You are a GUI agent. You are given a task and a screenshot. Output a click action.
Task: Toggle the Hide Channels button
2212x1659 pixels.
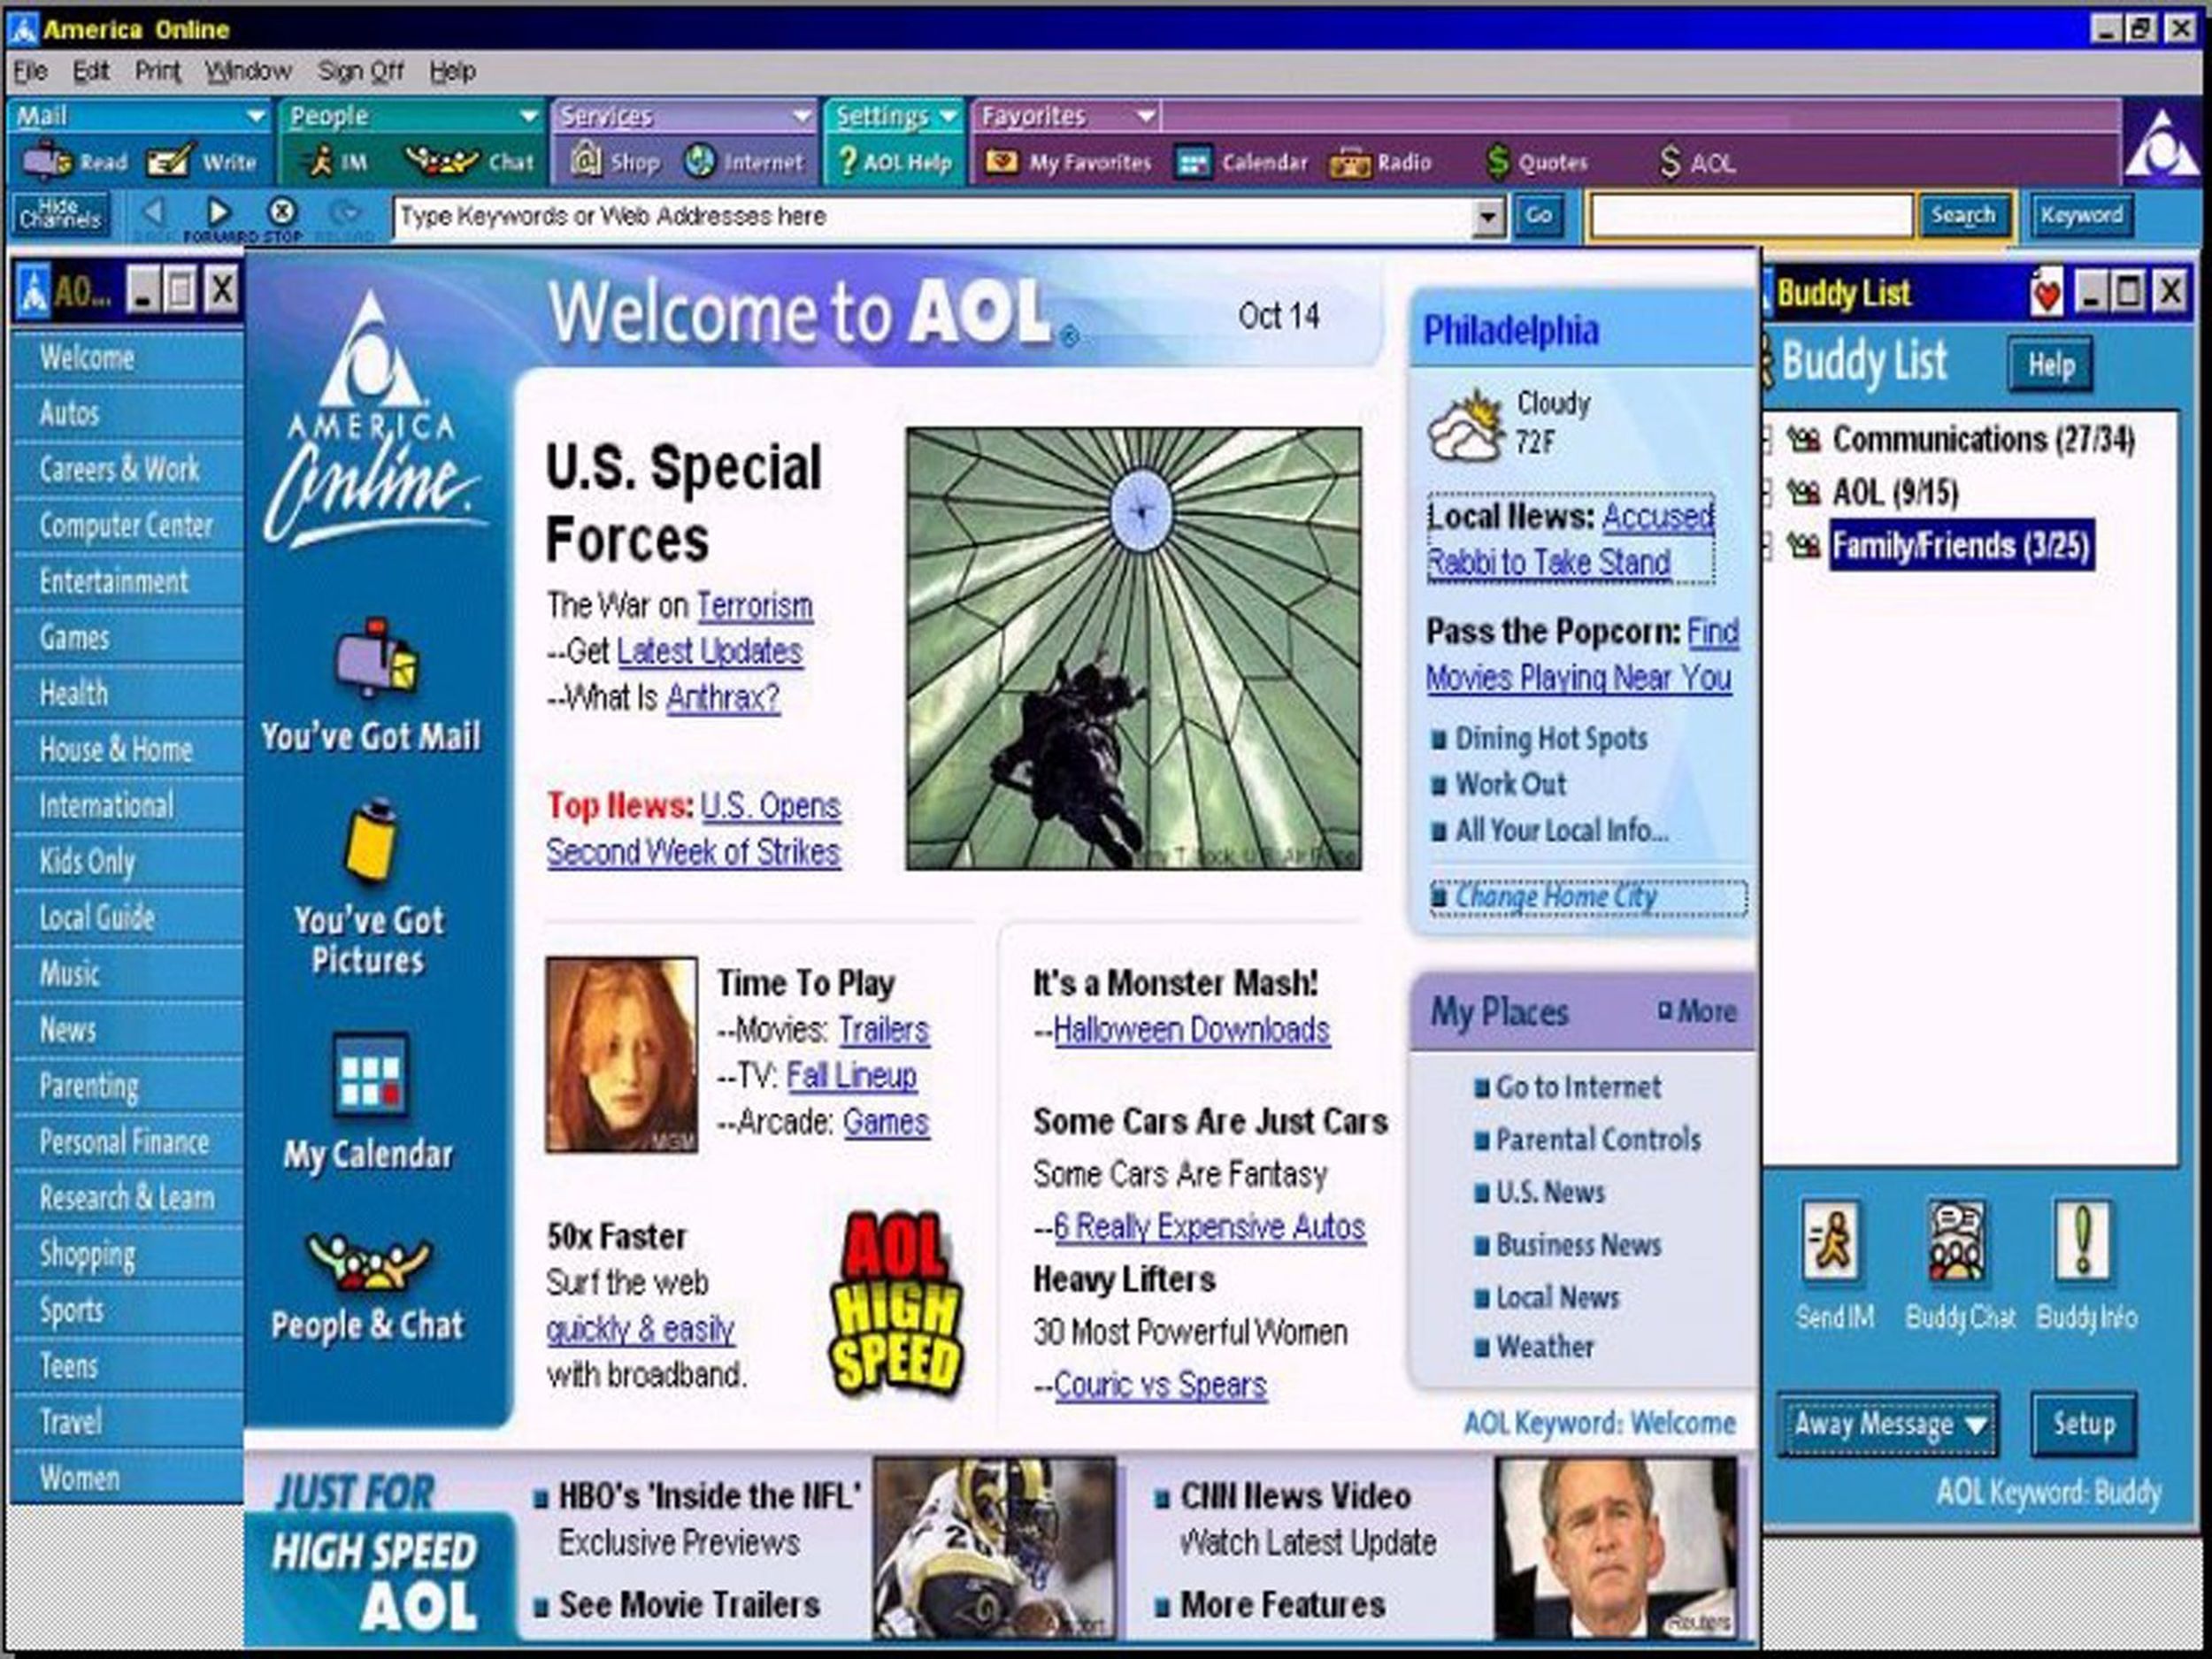[x=60, y=214]
